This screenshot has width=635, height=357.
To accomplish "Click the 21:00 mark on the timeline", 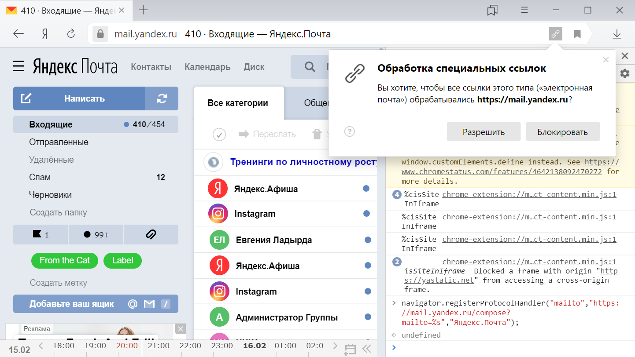I will pos(159,346).
